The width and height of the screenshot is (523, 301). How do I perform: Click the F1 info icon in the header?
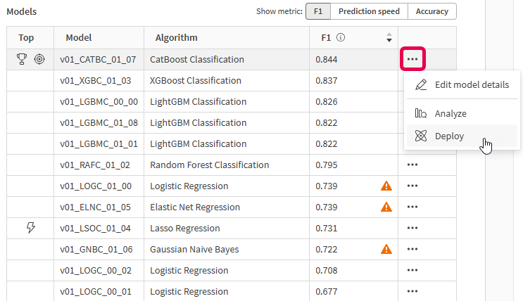tap(341, 37)
